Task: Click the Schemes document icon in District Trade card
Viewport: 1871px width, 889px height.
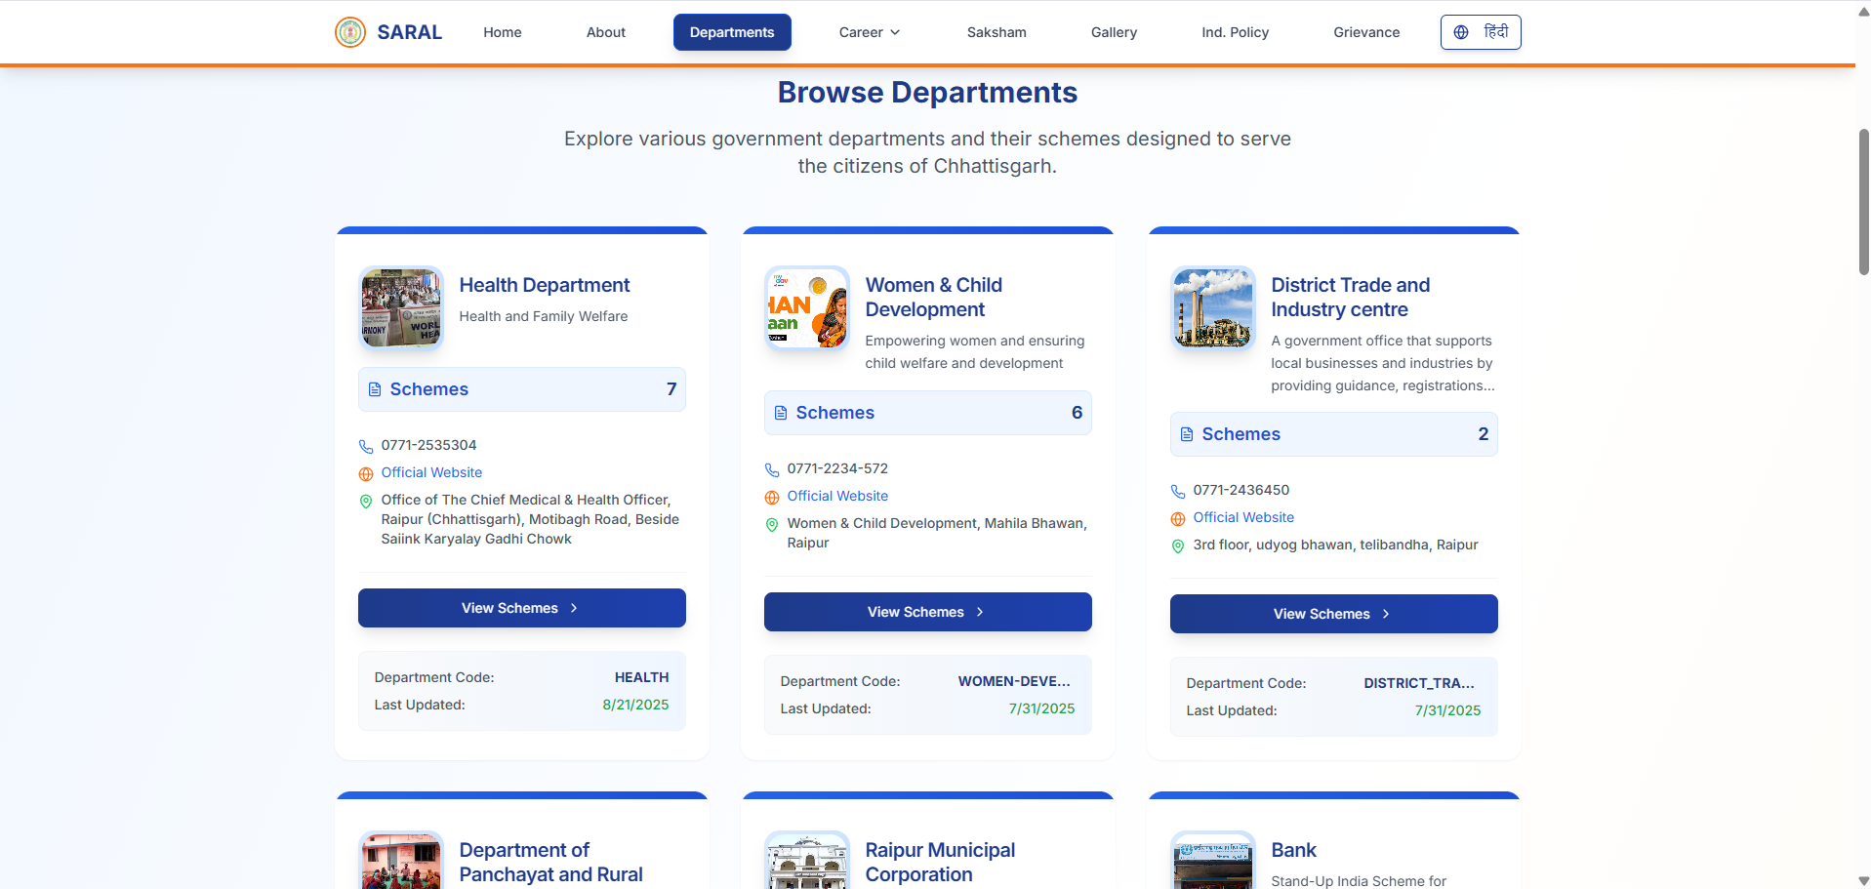Action: 1187,434
